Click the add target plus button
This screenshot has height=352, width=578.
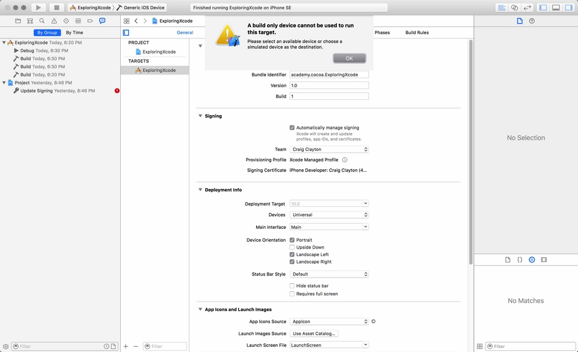click(125, 346)
